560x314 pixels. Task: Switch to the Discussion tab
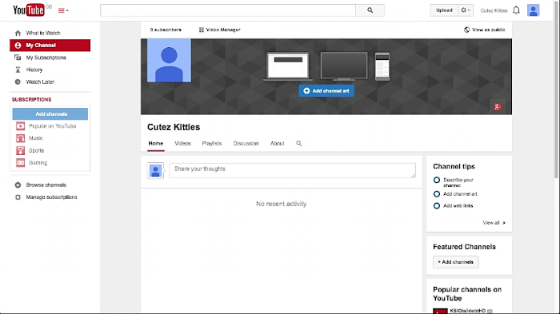coord(246,144)
